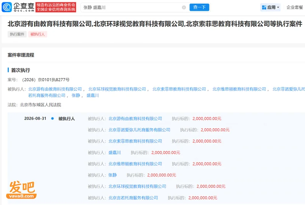
Task: Open 北京维思顿教育科技有限公司 in timeline row
Action: 135,164
